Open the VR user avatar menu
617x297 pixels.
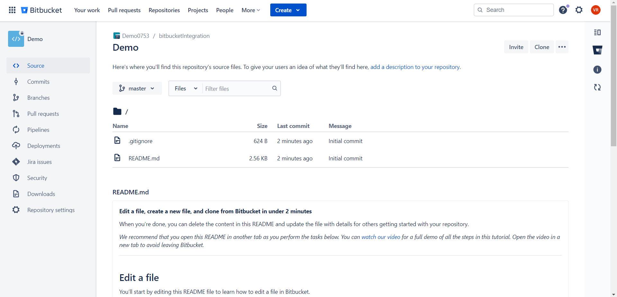pos(596,10)
